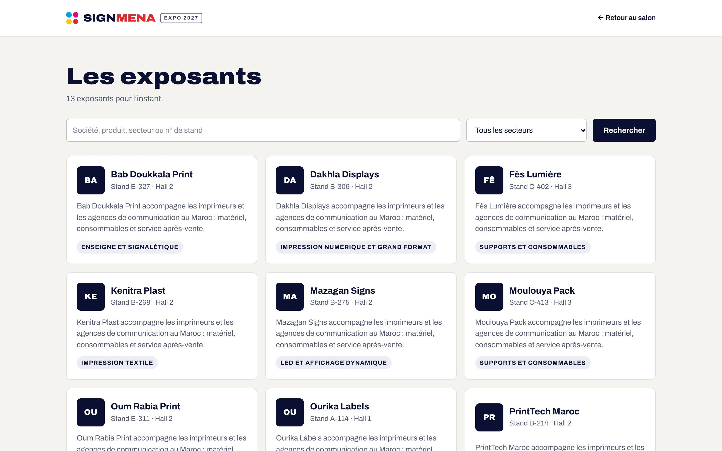Click the BA avatar of Bab Doukkala Print
The width and height of the screenshot is (722, 451).
91,180
